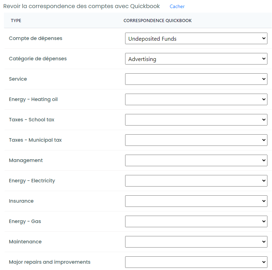Open the Compte de dépenses dropdown
The height and width of the screenshot is (270, 272).
(196, 39)
